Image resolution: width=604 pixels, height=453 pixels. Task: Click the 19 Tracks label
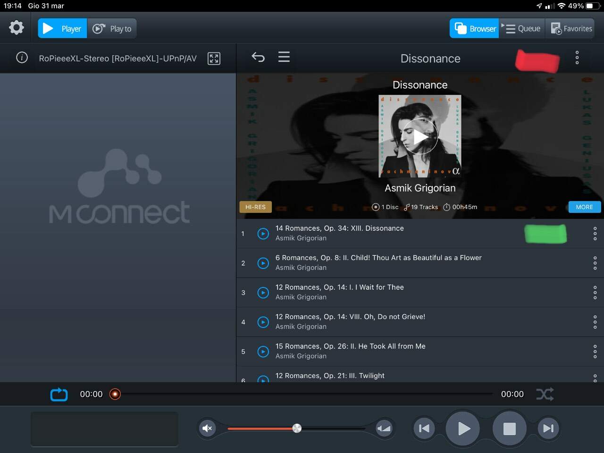(x=421, y=207)
